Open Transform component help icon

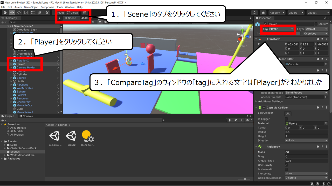click(318, 39)
